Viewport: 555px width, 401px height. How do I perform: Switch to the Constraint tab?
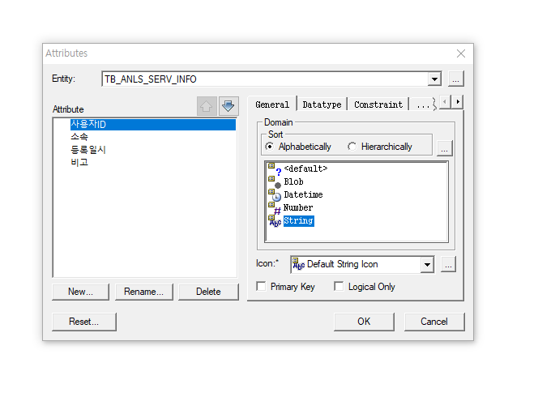(378, 105)
